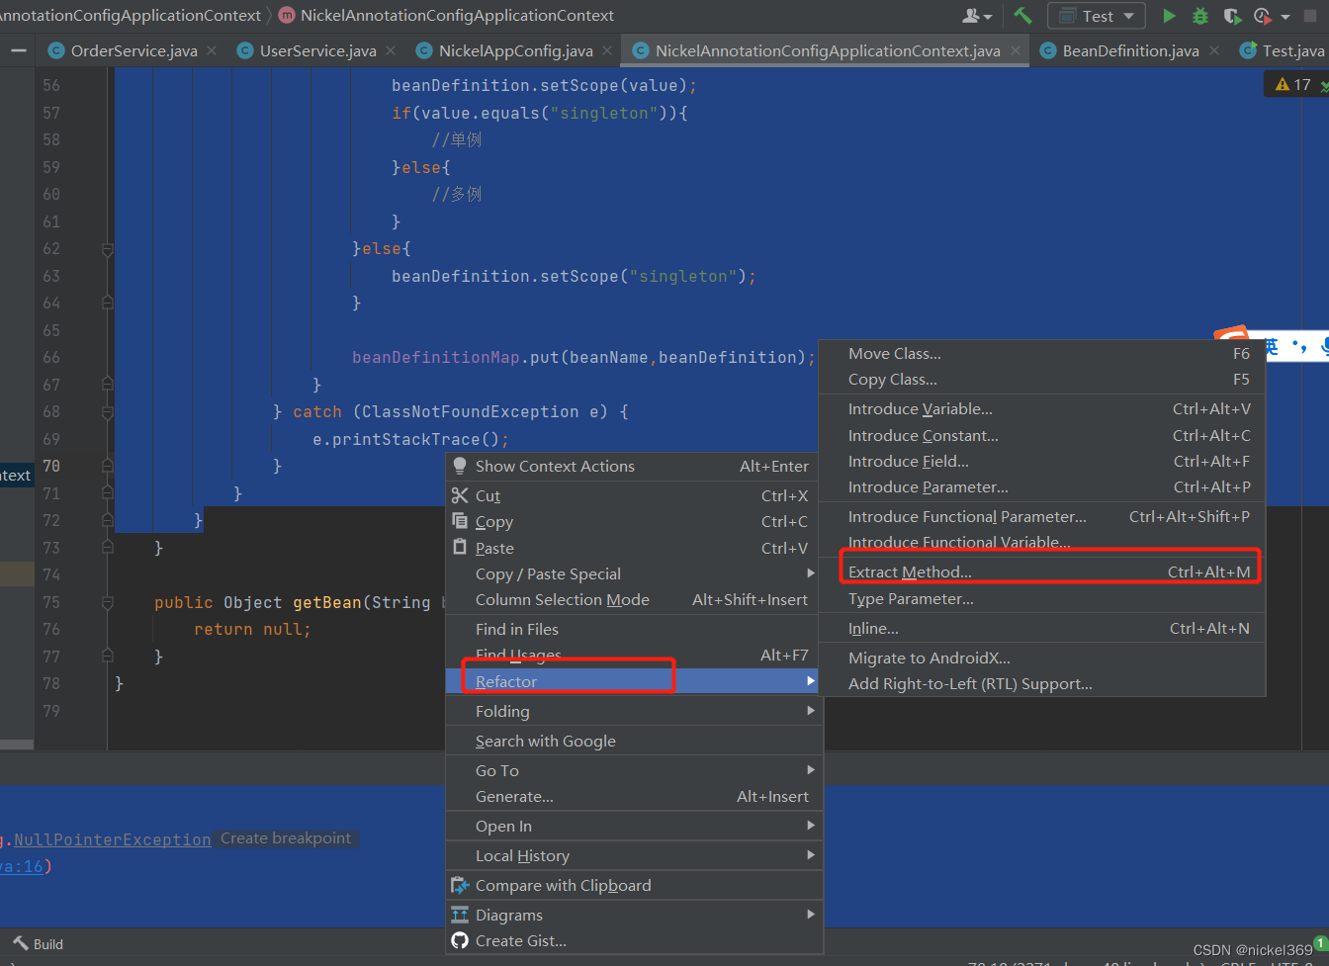Viewport: 1329px width, 966px height.
Task: Switch to the NickelAppConfig.java tab
Action: click(x=515, y=50)
